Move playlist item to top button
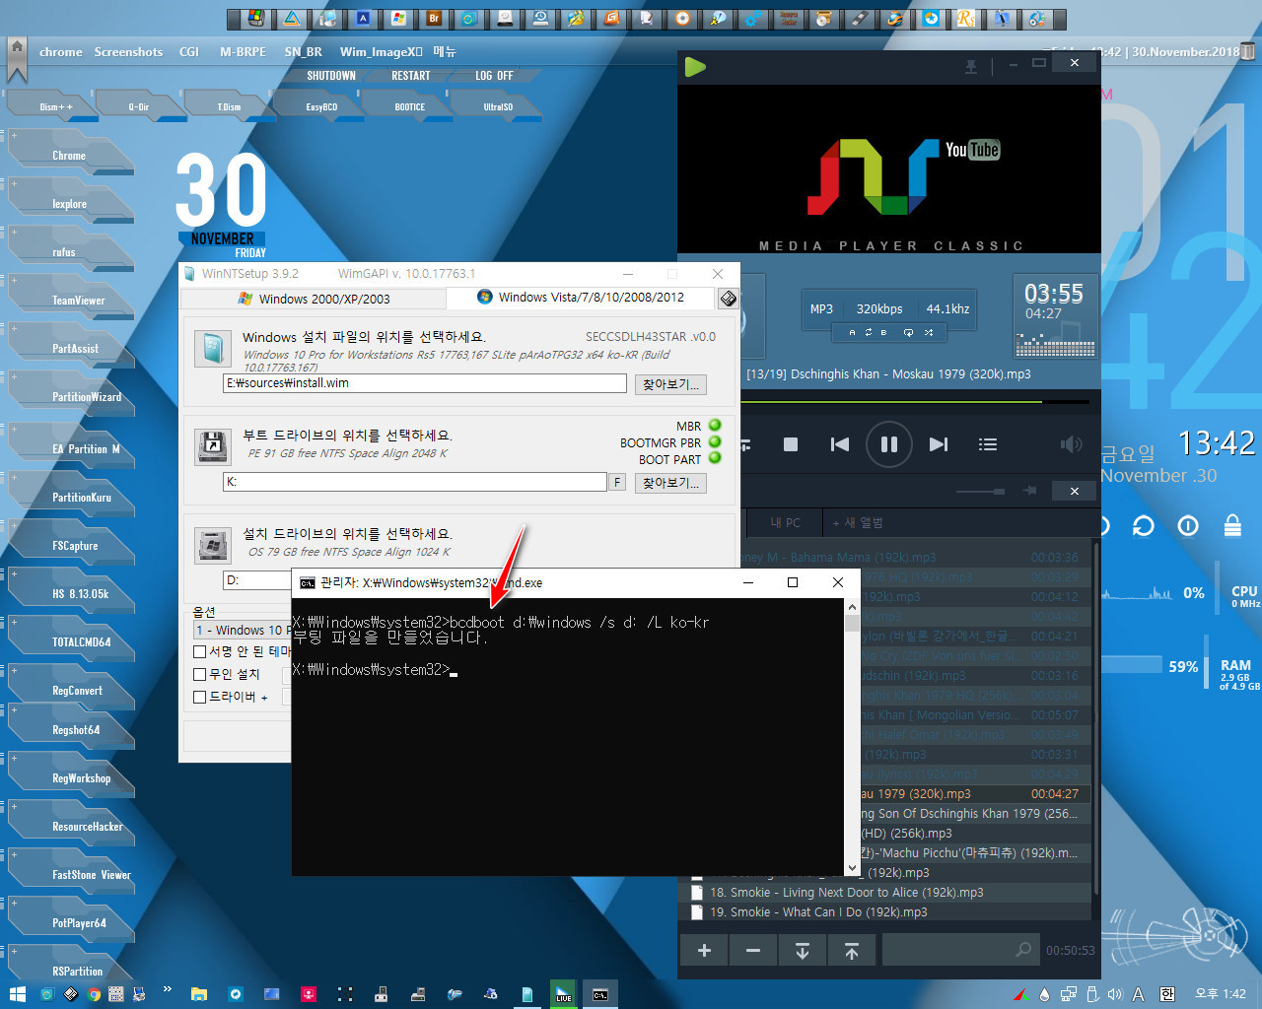Image resolution: width=1262 pixels, height=1009 pixels. click(x=852, y=951)
